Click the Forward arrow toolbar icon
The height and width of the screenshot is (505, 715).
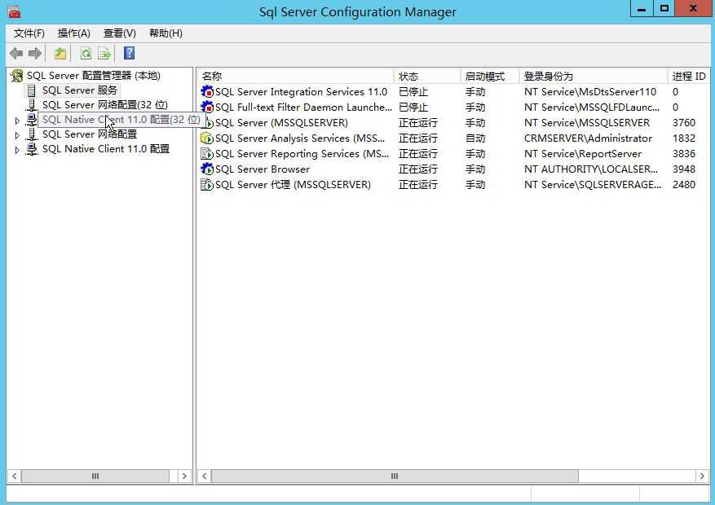tap(35, 54)
